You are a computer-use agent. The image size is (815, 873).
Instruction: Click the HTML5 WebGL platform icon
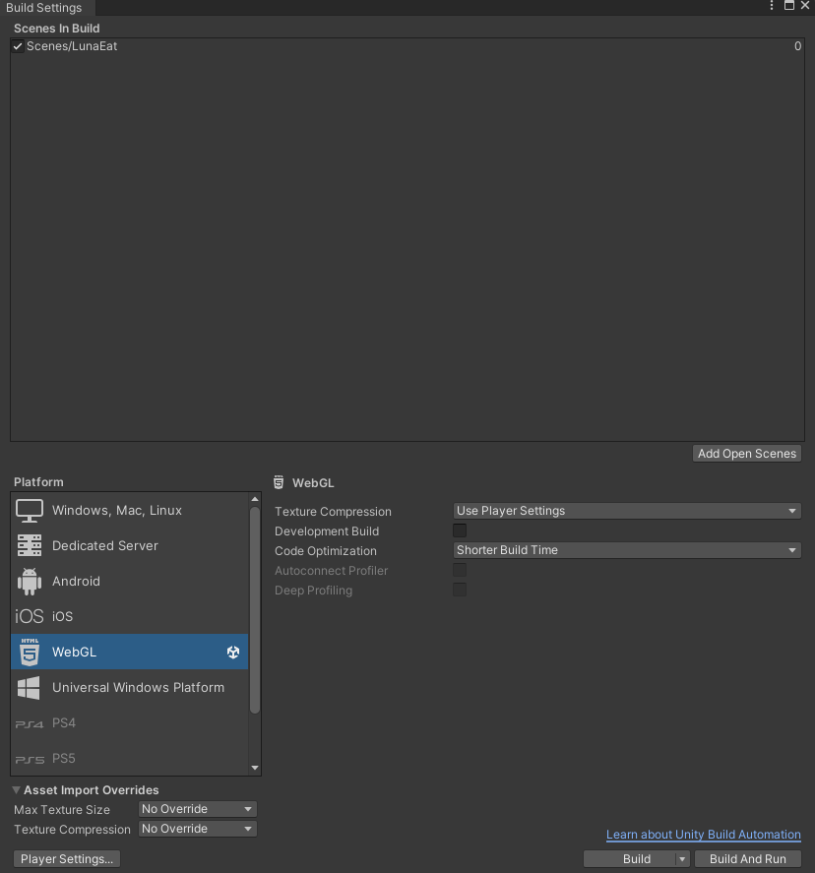click(30, 652)
